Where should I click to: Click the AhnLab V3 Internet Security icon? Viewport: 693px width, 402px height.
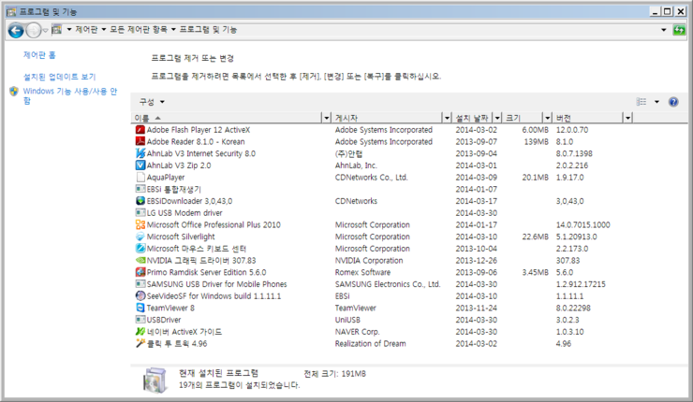(x=140, y=153)
